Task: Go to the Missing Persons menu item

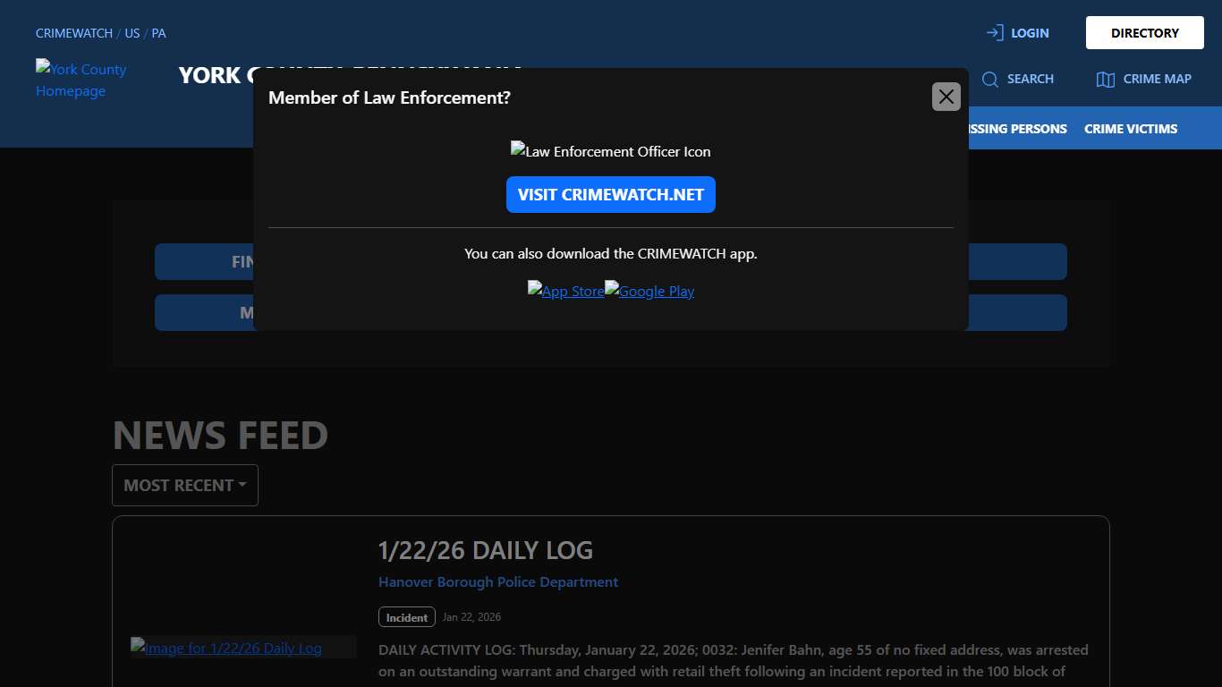Action: (x=1016, y=129)
